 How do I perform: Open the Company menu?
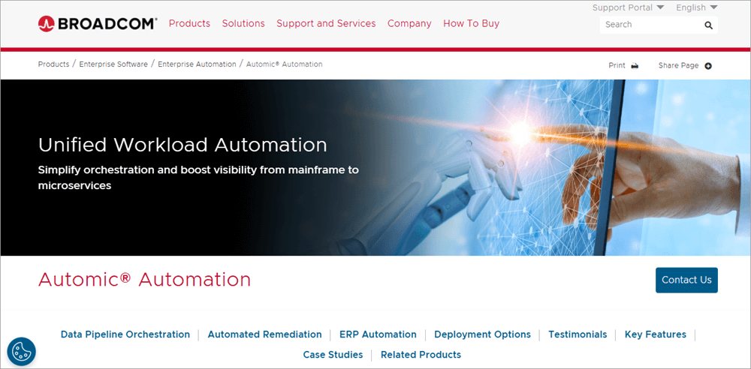point(409,23)
